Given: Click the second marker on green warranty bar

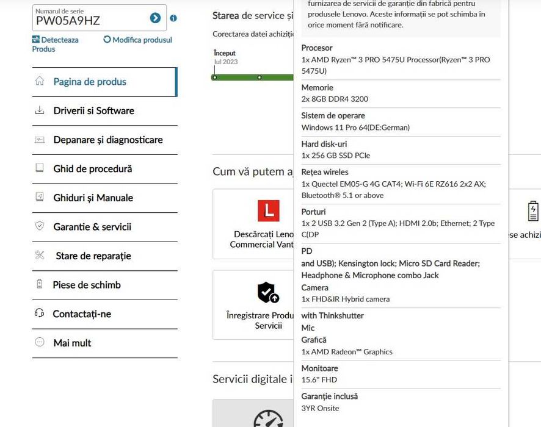Looking at the screenshot, I should pos(260,77).
